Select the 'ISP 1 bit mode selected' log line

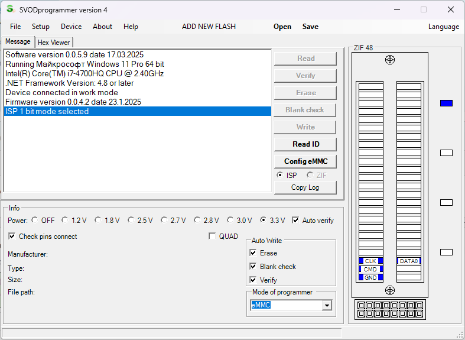tap(138, 111)
